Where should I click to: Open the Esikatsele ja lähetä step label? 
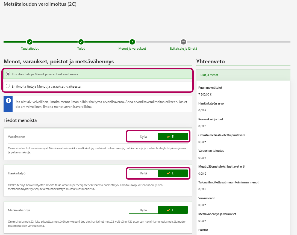tap(183, 49)
